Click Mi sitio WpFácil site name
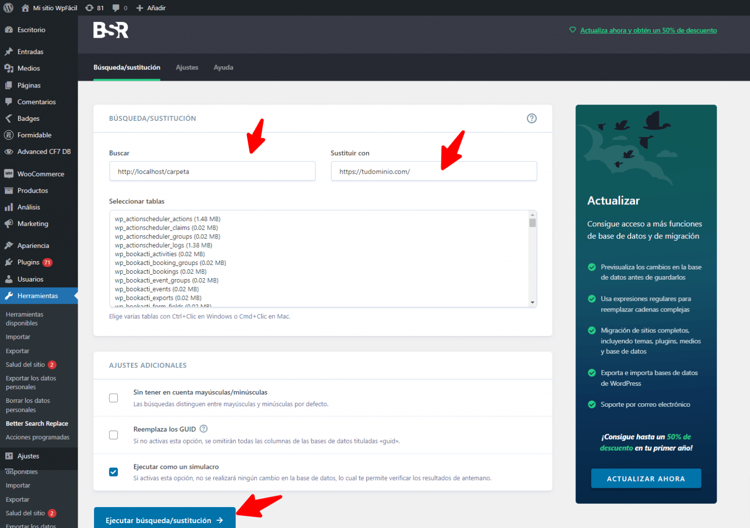 click(55, 8)
